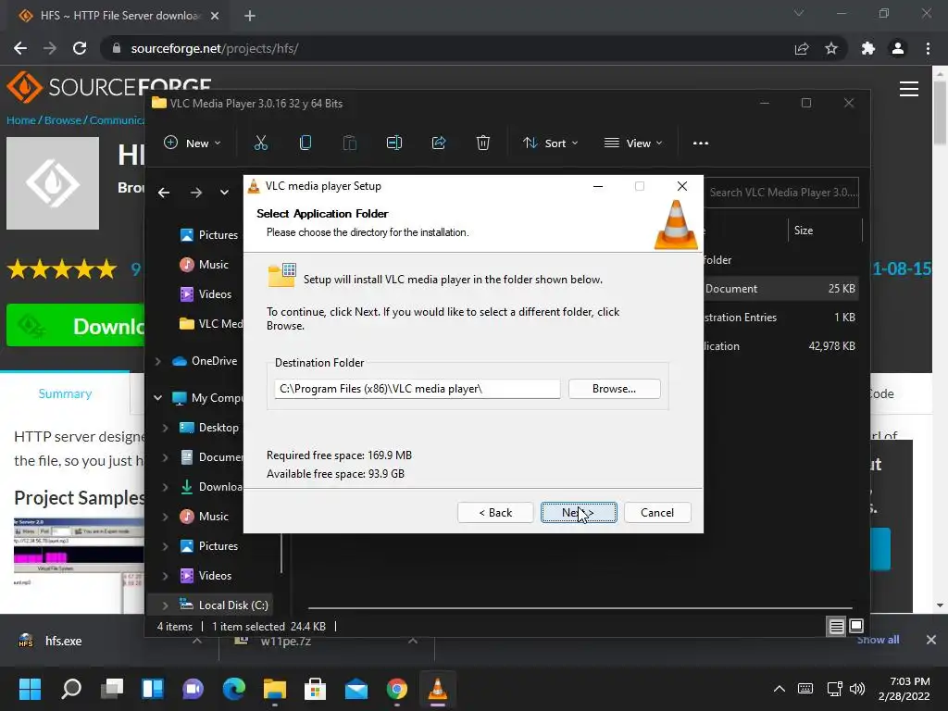Open Chrome three-dot menu
This screenshot has width=948, height=711.
928,48
